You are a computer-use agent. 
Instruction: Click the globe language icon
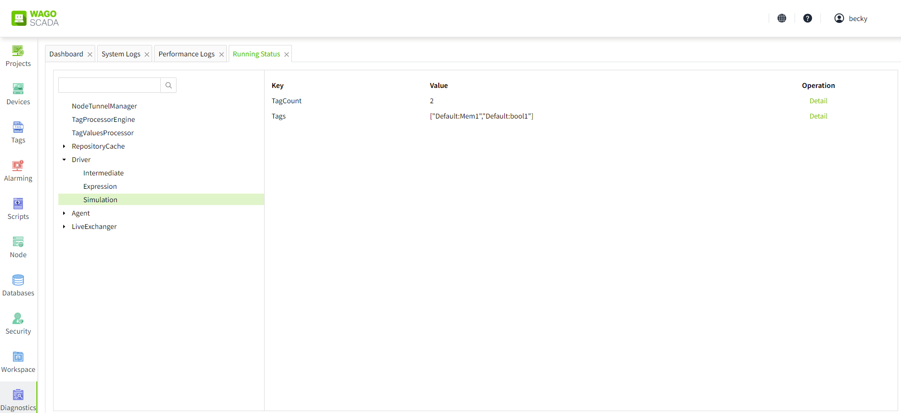(782, 18)
